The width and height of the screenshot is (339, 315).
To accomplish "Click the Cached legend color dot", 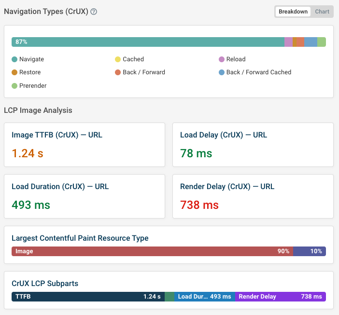I will pos(118,59).
